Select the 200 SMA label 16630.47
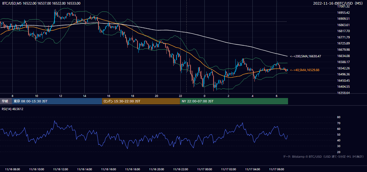Image resolution: width=367 pixels, height=172 pixels. coord(305,56)
